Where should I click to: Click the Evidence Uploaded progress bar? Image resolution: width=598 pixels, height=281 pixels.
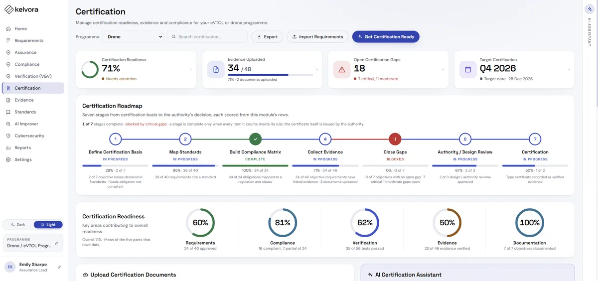[x=271, y=75]
